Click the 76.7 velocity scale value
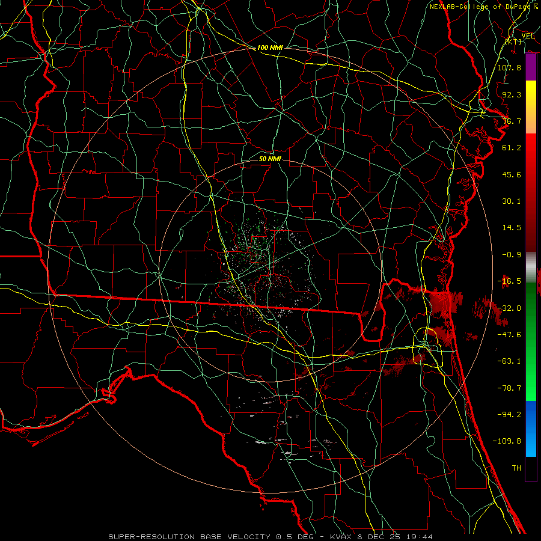Viewport: 541px width, 541px height. [512, 121]
